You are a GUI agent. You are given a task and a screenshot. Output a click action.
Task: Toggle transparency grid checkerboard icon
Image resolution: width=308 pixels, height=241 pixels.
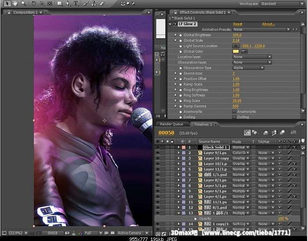112,233
